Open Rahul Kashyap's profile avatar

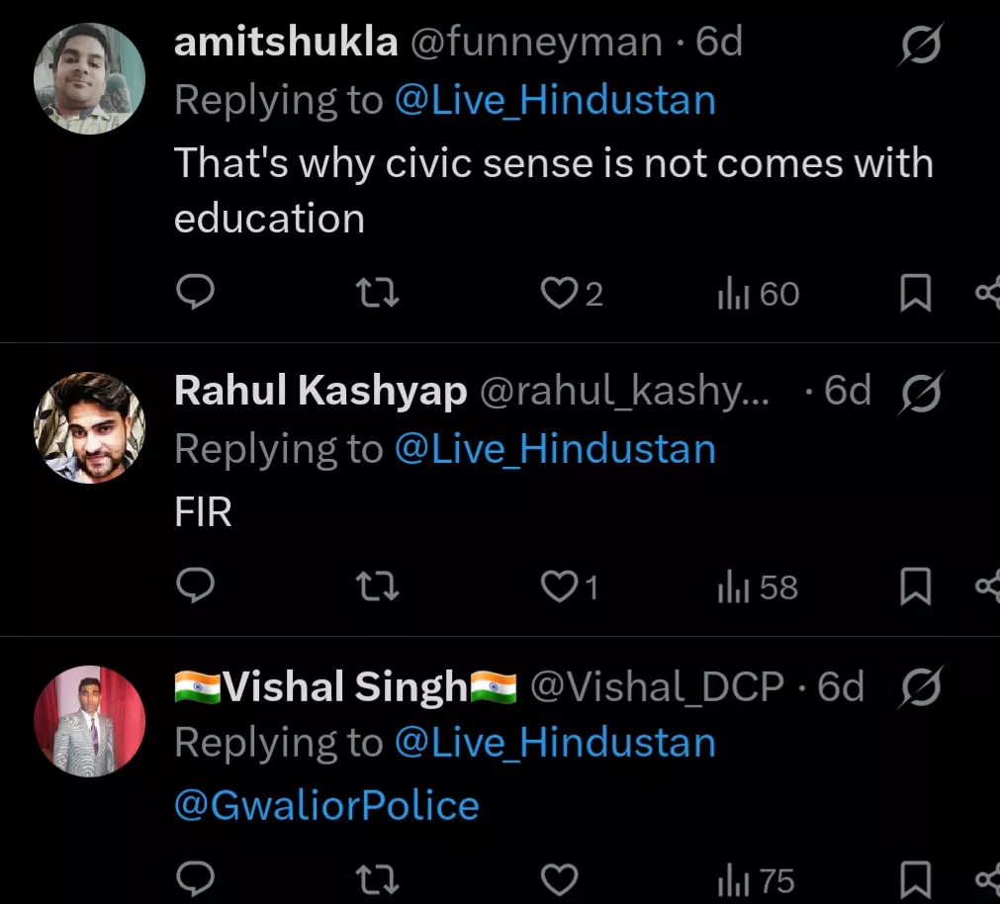pyautogui.click(x=90, y=427)
